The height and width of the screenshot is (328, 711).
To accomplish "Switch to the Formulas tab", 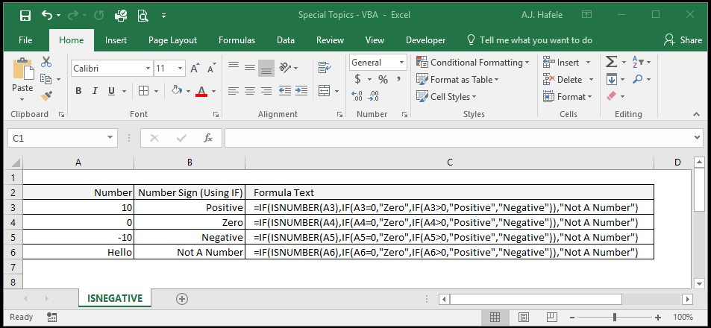I will click(237, 40).
